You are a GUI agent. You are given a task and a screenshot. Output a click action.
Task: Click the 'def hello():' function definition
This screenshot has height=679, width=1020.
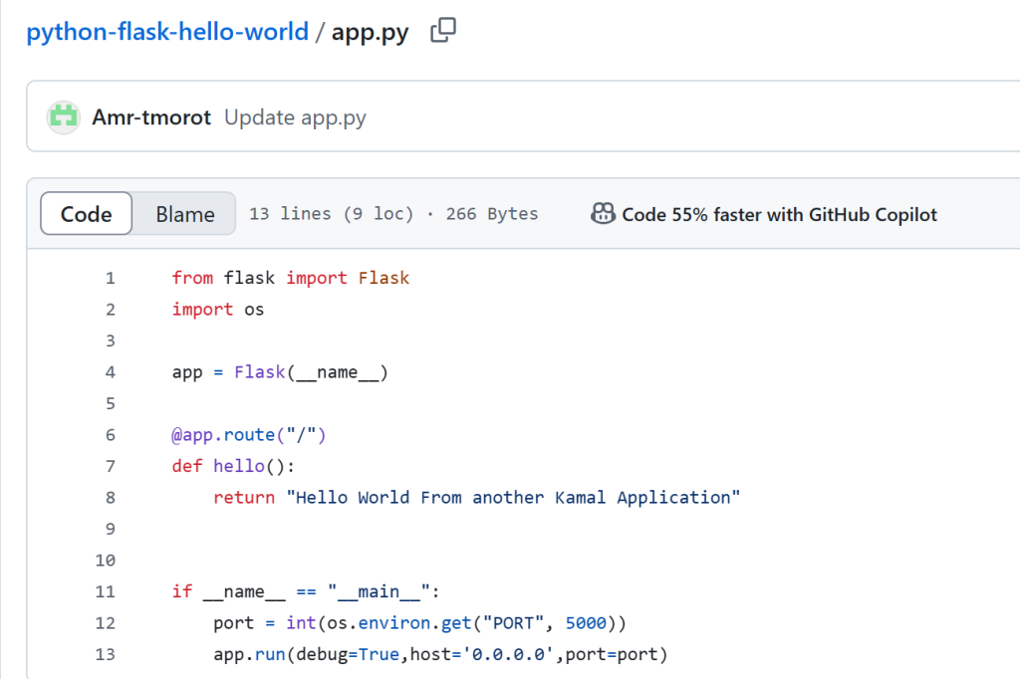[233, 466]
